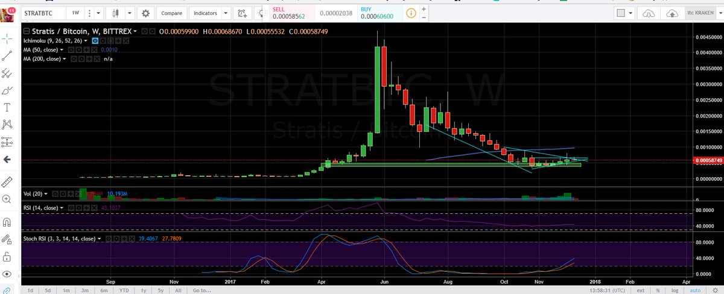
Task: Select the 1d time range
Action: click(30, 290)
